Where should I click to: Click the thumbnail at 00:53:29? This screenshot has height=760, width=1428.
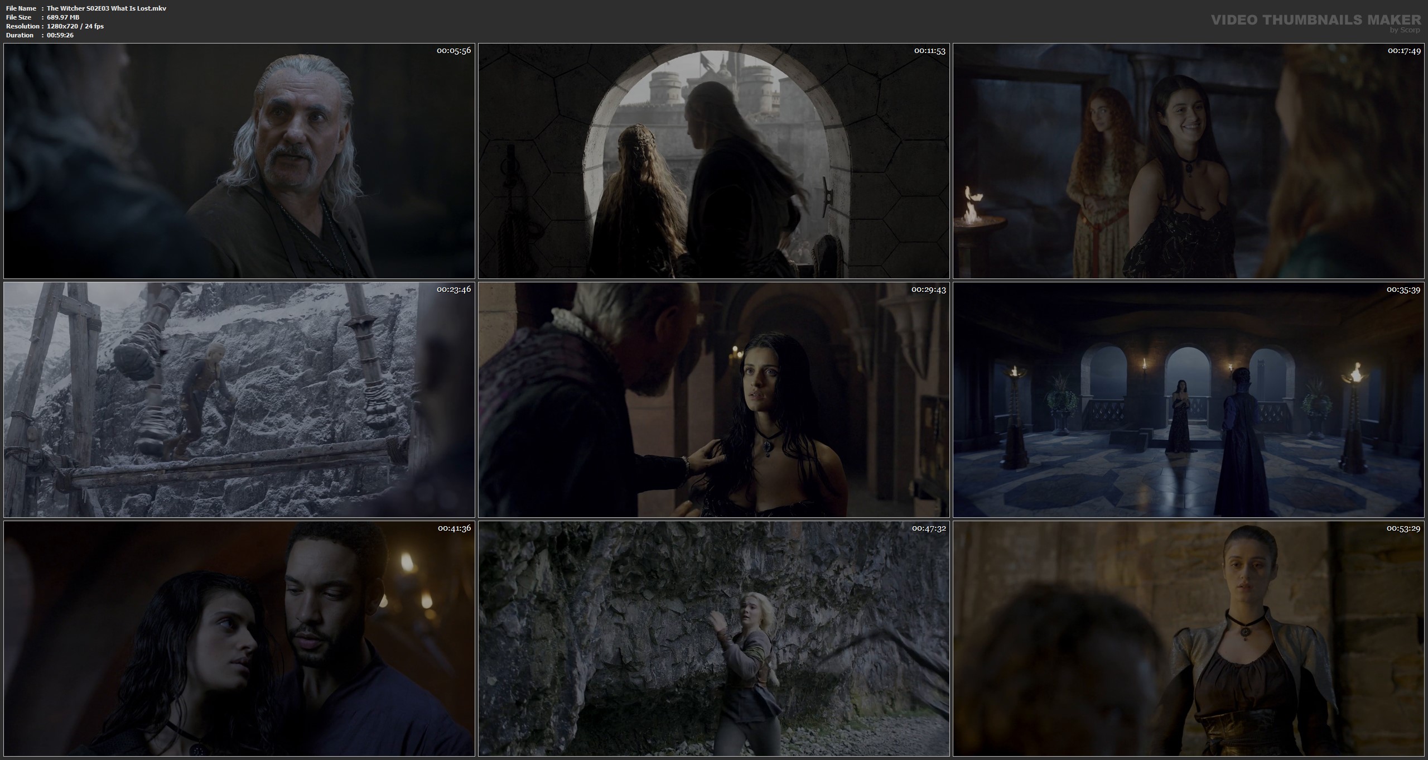(1188, 638)
